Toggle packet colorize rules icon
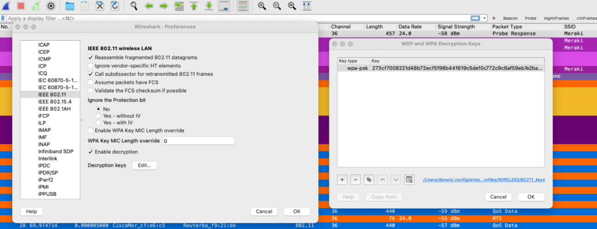Viewport: 597px width, 229px height. [x=243, y=6]
